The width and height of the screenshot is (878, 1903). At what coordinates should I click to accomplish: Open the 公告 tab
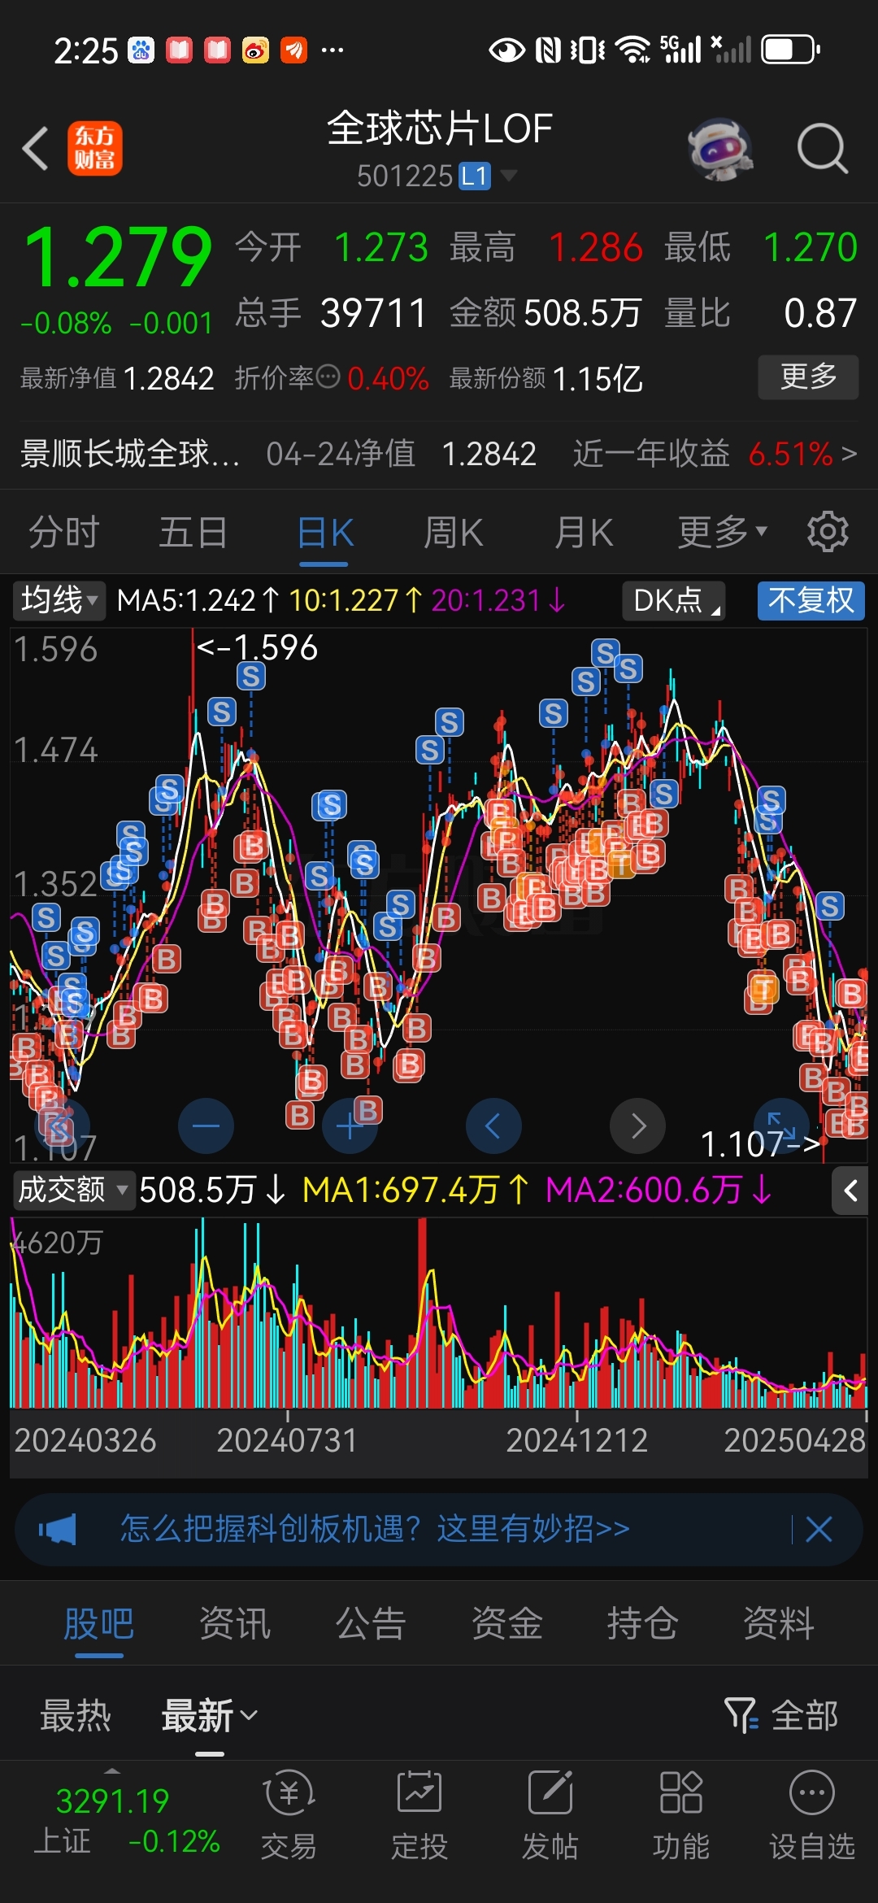click(371, 1623)
